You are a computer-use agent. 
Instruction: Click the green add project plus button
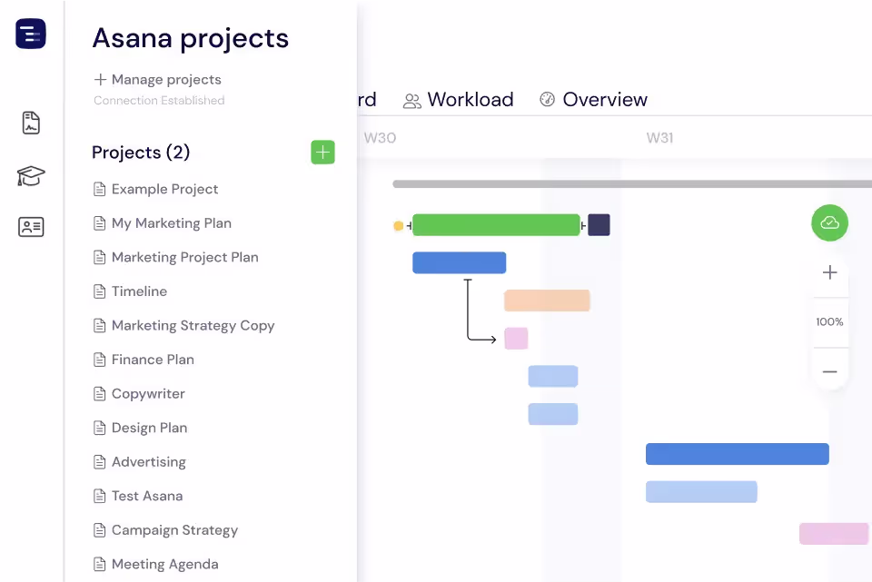click(x=322, y=153)
